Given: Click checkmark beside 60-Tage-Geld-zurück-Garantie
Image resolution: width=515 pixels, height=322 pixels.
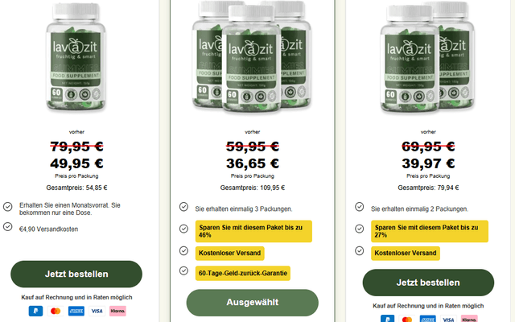Looking at the screenshot, I should pos(183,270).
